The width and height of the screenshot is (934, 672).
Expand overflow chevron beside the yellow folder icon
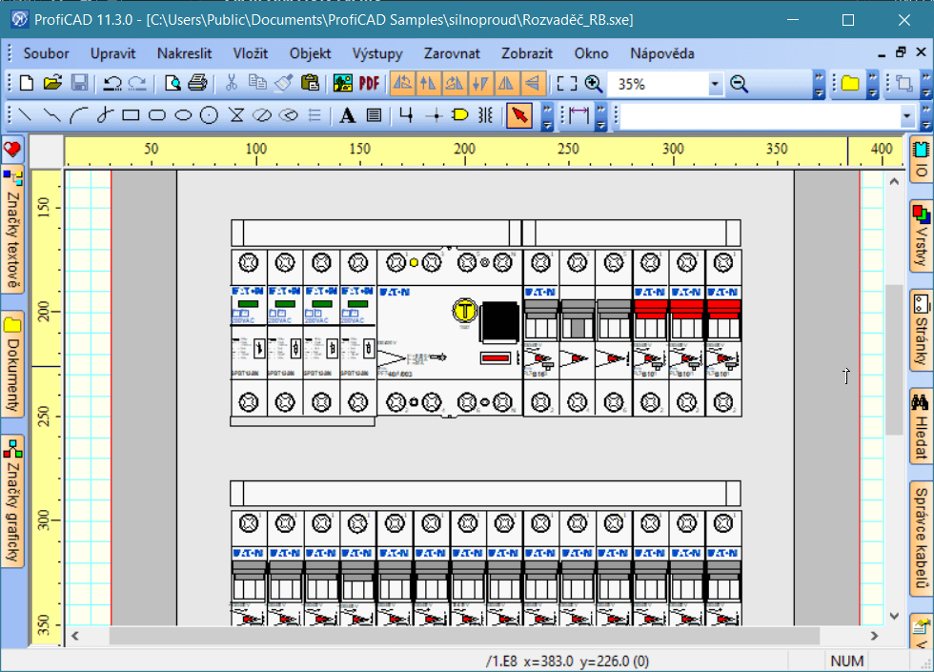click(872, 85)
